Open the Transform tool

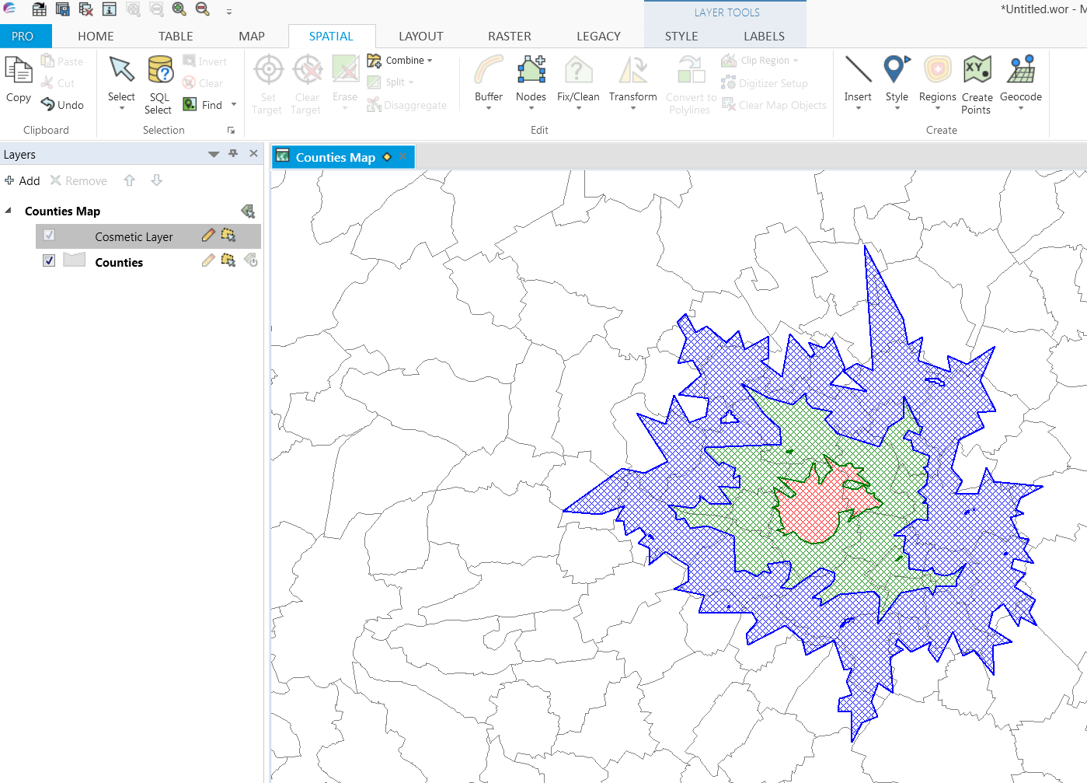click(632, 82)
